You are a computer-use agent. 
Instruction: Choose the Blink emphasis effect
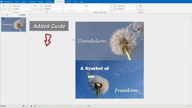pos(86,7)
